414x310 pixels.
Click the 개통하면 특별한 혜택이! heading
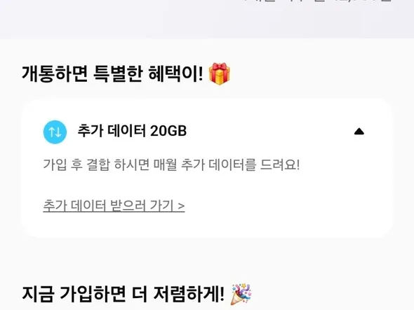[x=112, y=73]
